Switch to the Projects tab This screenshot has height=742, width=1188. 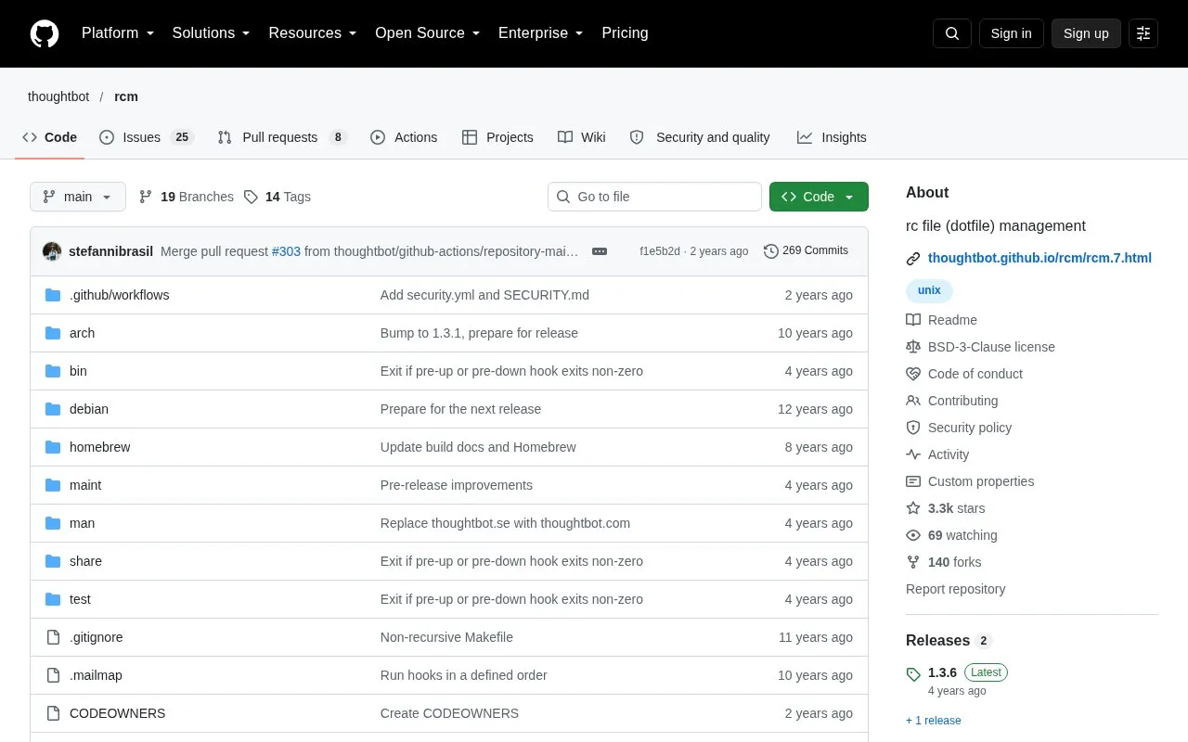click(x=497, y=137)
